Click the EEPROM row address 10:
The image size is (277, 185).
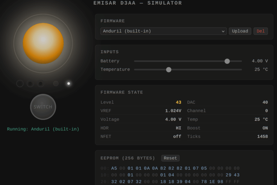pos(105,175)
